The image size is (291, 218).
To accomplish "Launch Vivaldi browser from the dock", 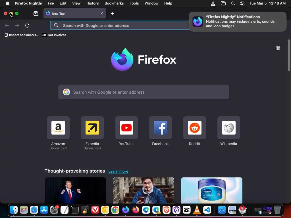I will point(95,210).
